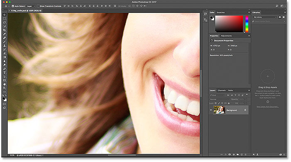Open the Opacity value dropdown

246,99
